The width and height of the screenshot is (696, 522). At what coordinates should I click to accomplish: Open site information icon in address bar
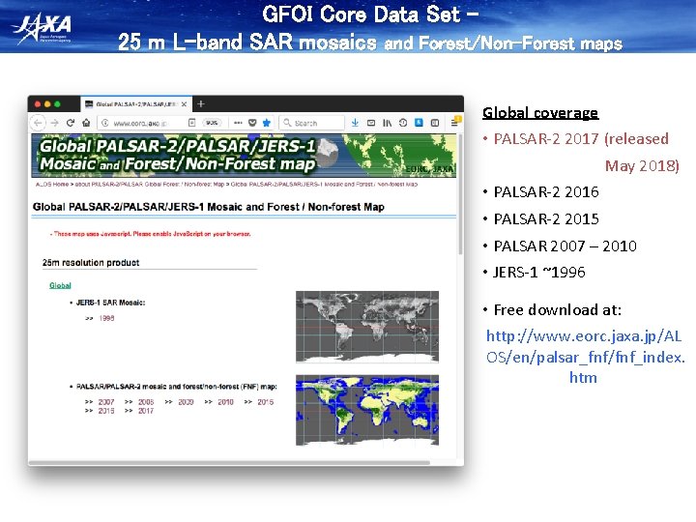tap(105, 123)
